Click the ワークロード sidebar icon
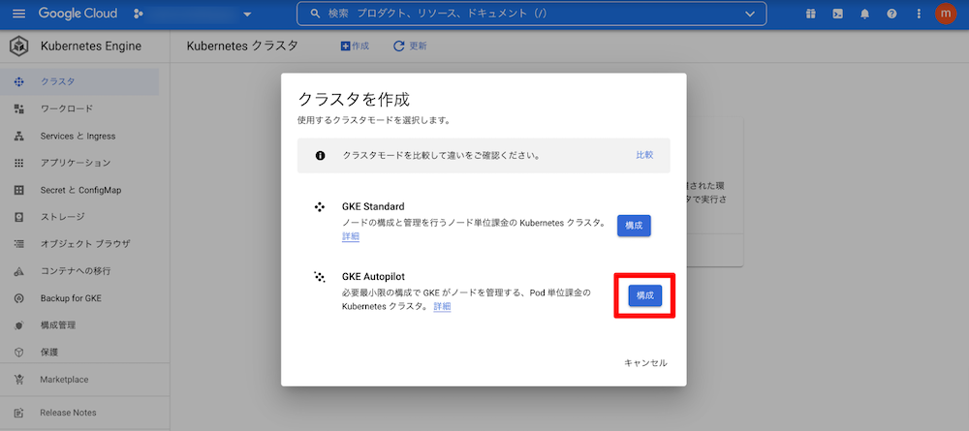 pos(18,108)
